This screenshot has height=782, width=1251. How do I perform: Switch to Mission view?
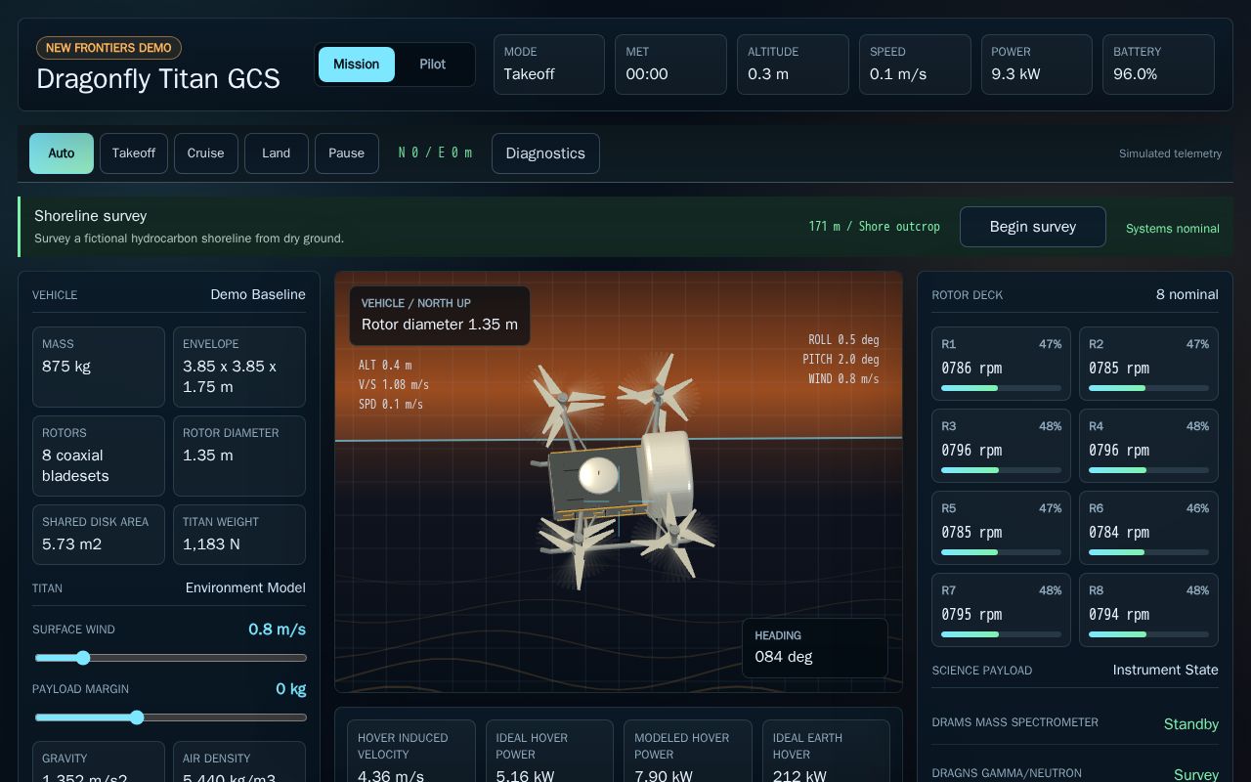[357, 65]
